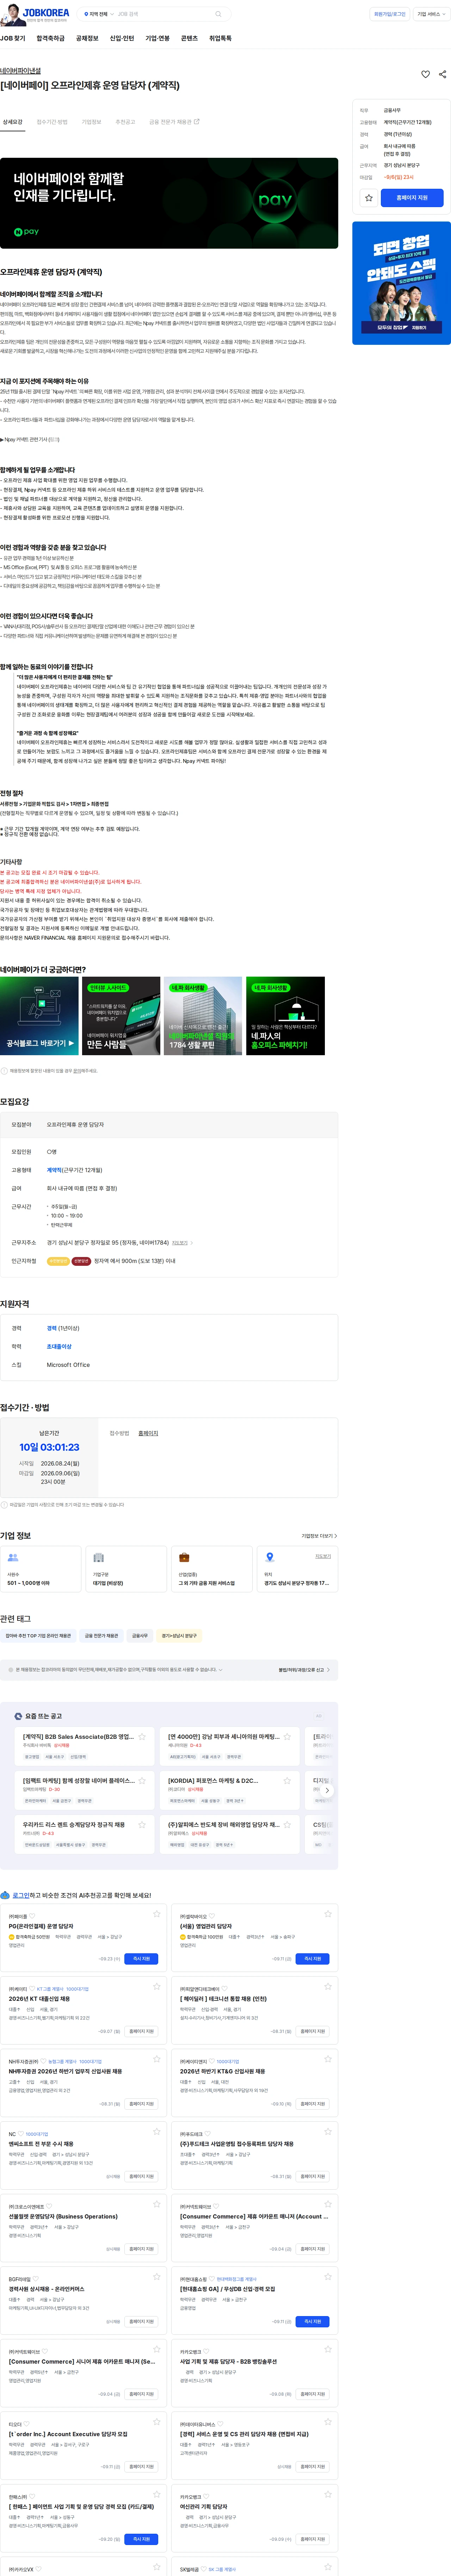
Task: Click the search magnifier icon
Action: [x=218, y=14]
